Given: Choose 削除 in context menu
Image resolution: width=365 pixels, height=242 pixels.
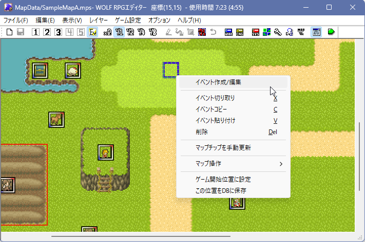Looking at the screenshot, I should pyautogui.click(x=233, y=132).
